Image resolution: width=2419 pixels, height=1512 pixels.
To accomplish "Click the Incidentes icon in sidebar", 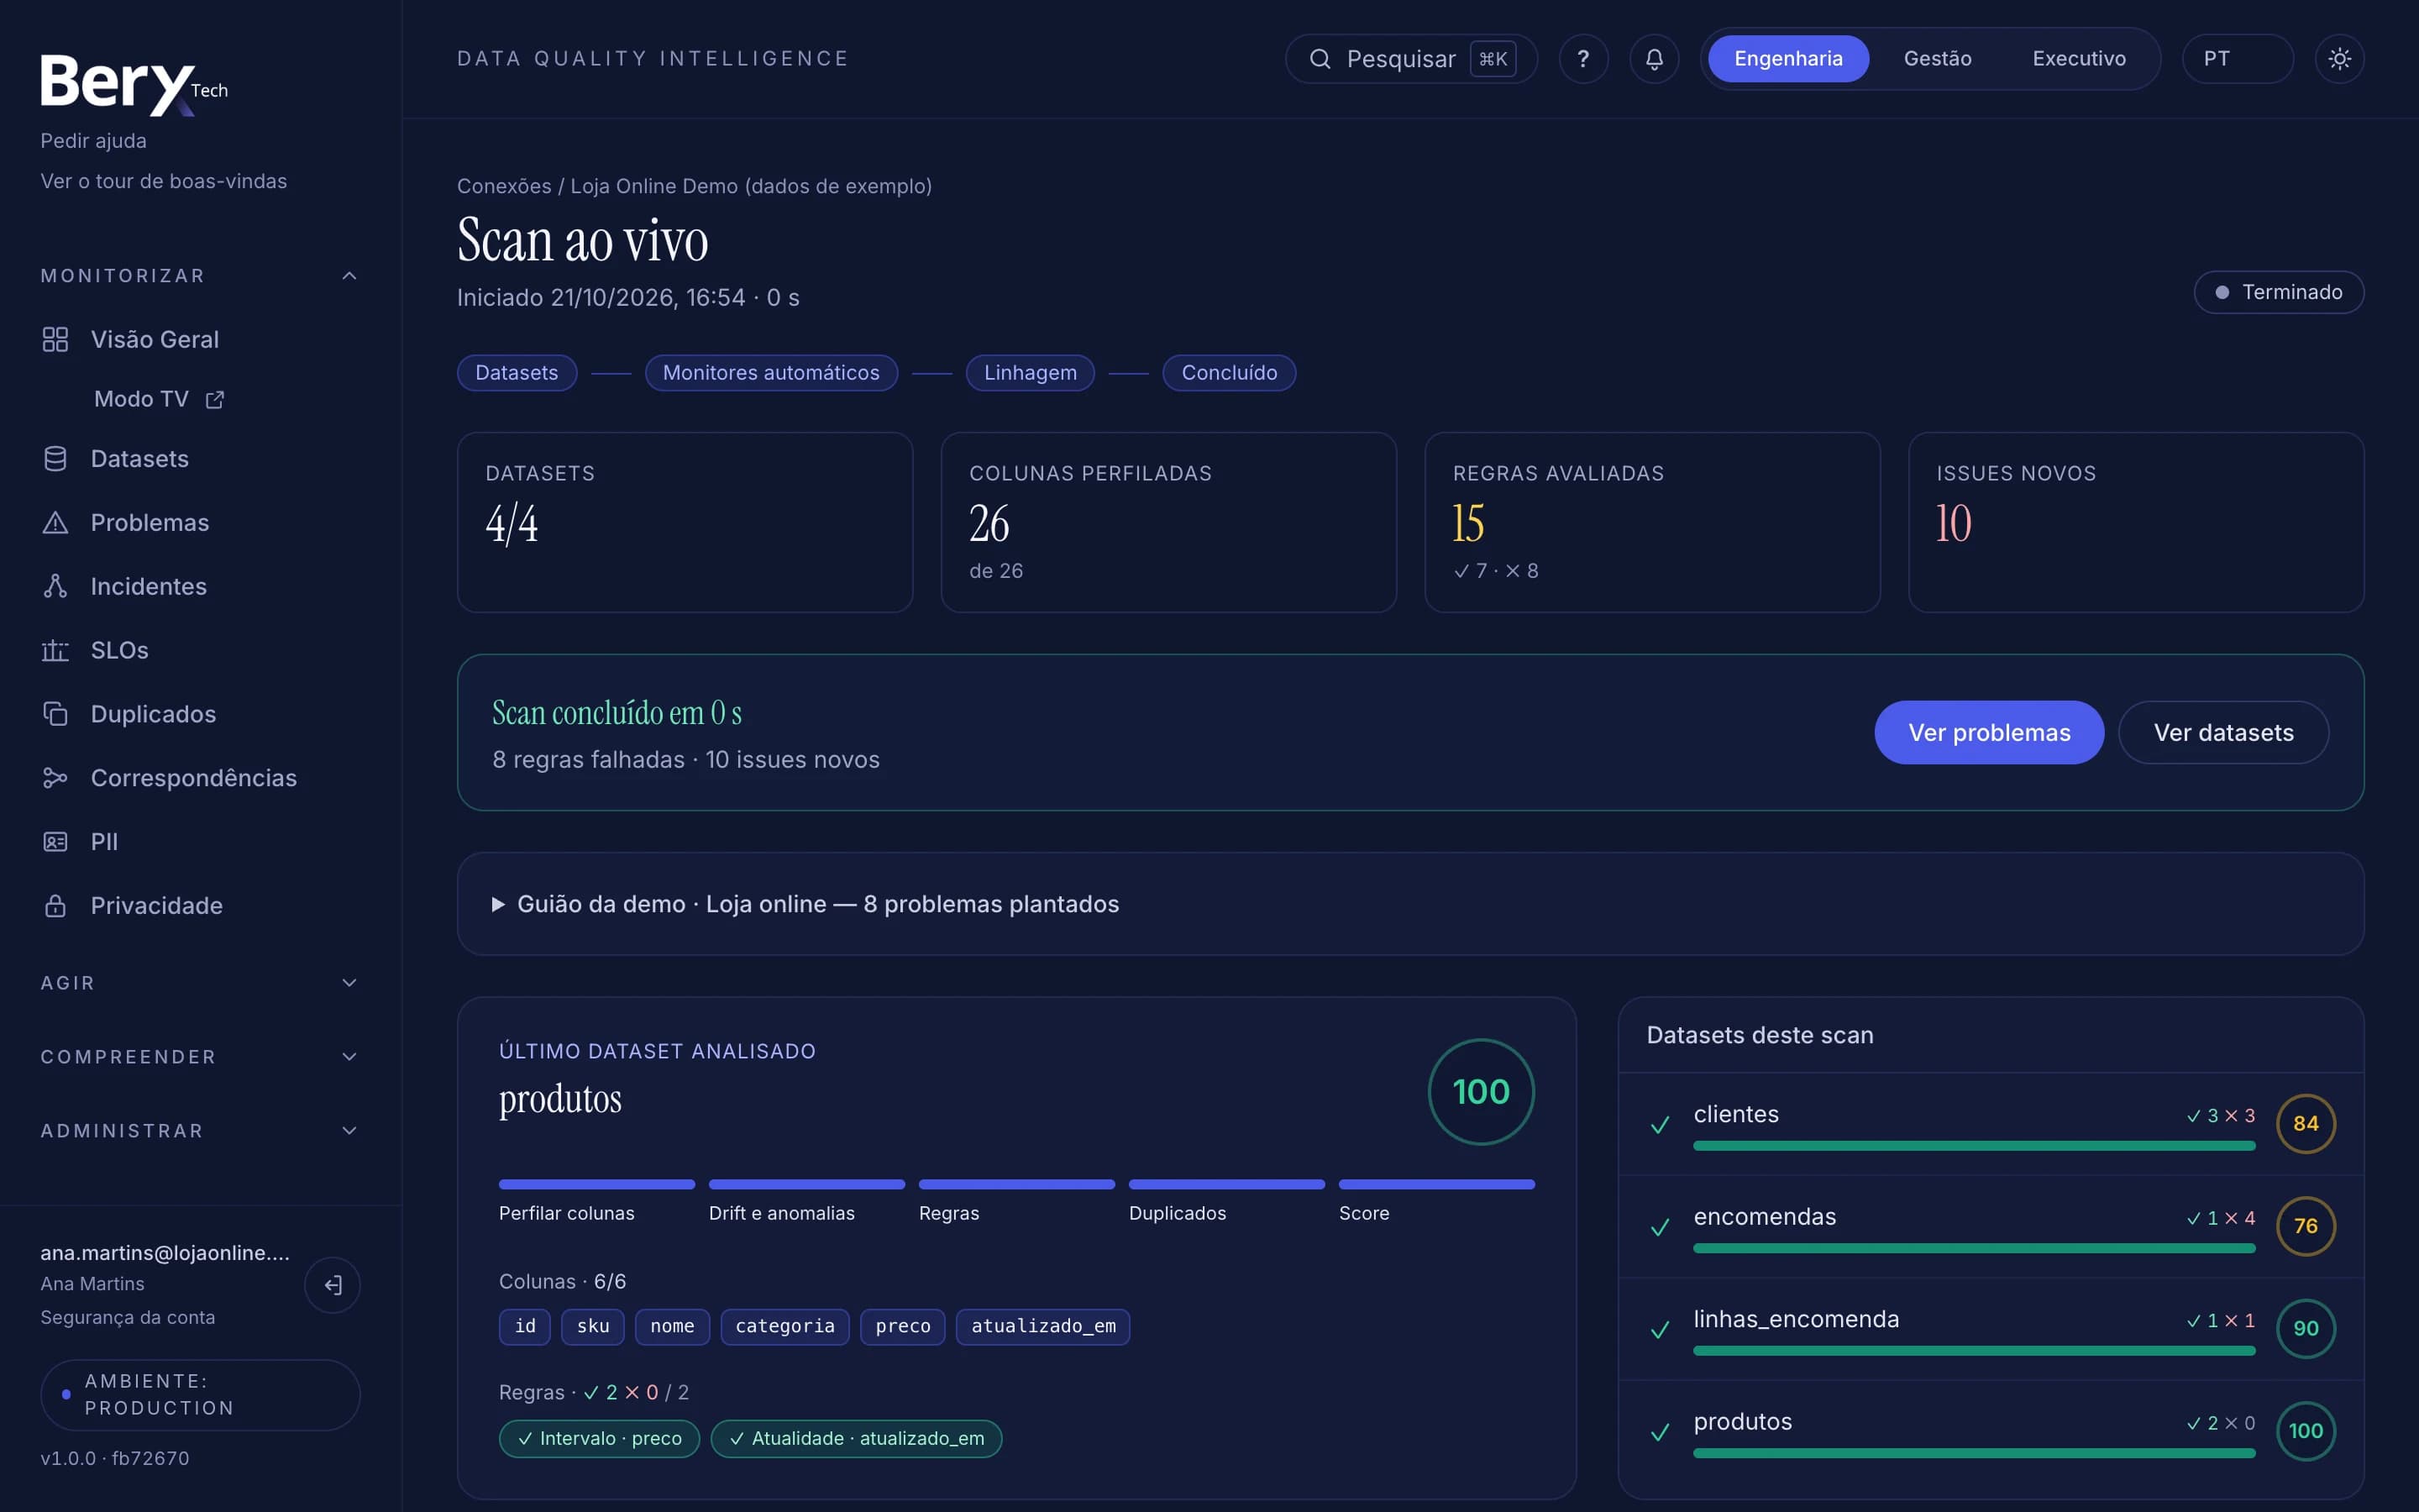I will pyautogui.click(x=55, y=586).
